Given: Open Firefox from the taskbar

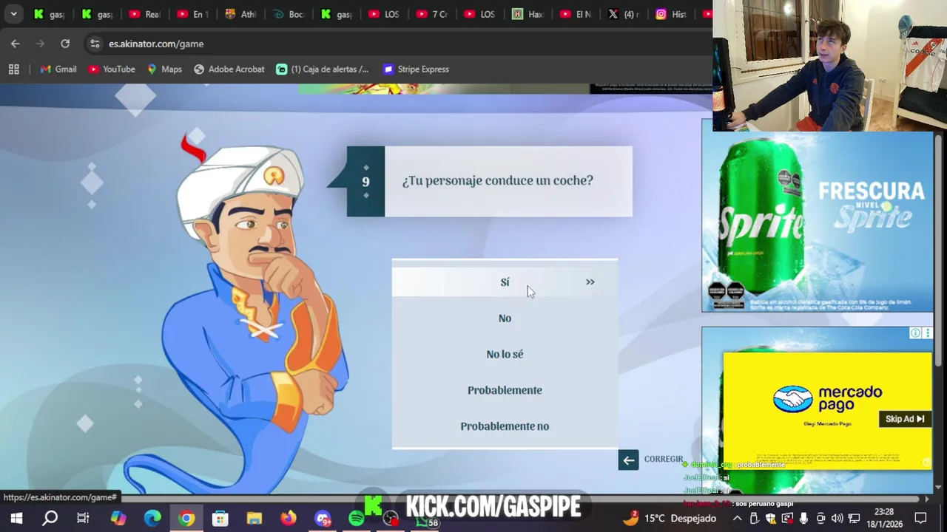Looking at the screenshot, I should (x=289, y=518).
